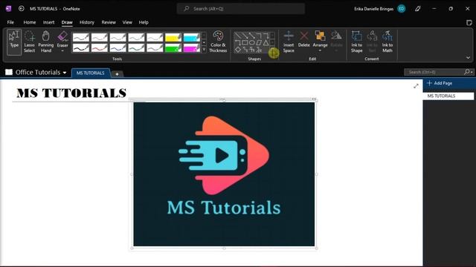The image size is (476, 267).
Task: Select the diamond shape
Action: pyautogui.click(x=238, y=50)
